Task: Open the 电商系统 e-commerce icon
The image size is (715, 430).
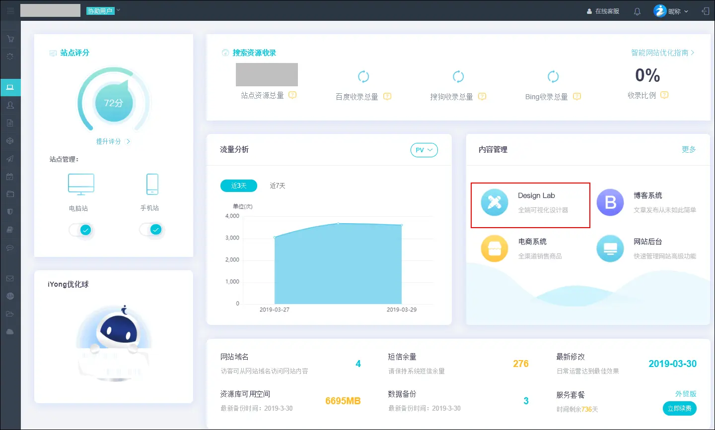Action: tap(495, 248)
